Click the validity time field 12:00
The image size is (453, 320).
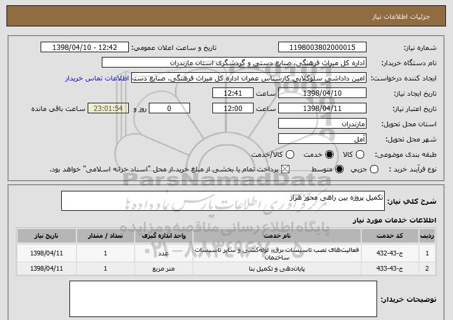(233, 109)
